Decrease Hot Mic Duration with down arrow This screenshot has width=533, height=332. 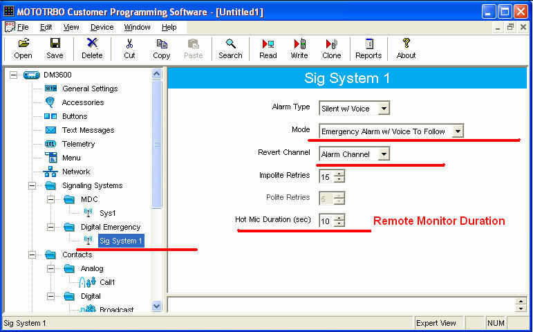point(339,224)
